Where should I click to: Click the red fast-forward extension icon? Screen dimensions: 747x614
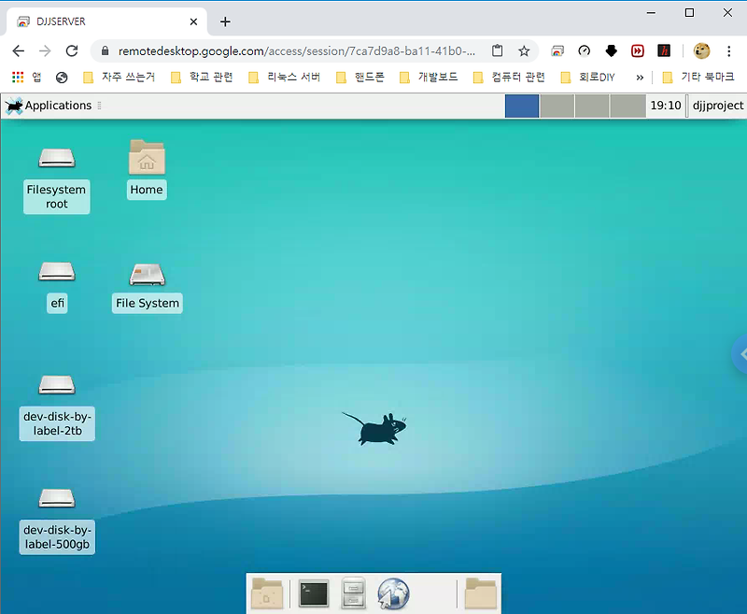[x=638, y=51]
